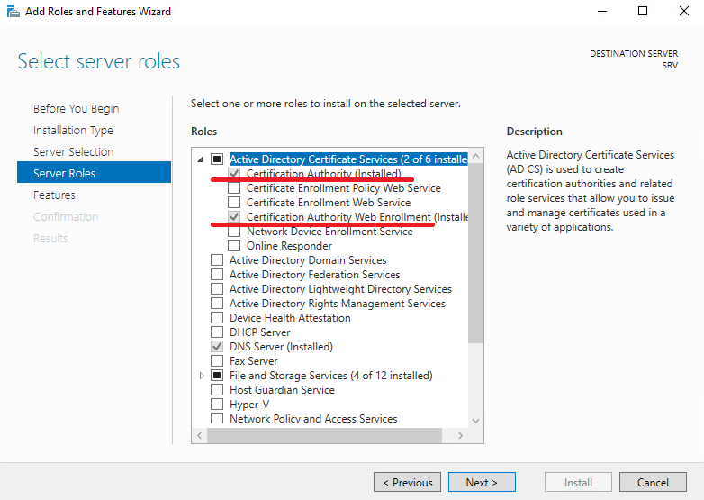704x500 pixels.
Task: Open the Before You Begin page
Action: point(76,109)
